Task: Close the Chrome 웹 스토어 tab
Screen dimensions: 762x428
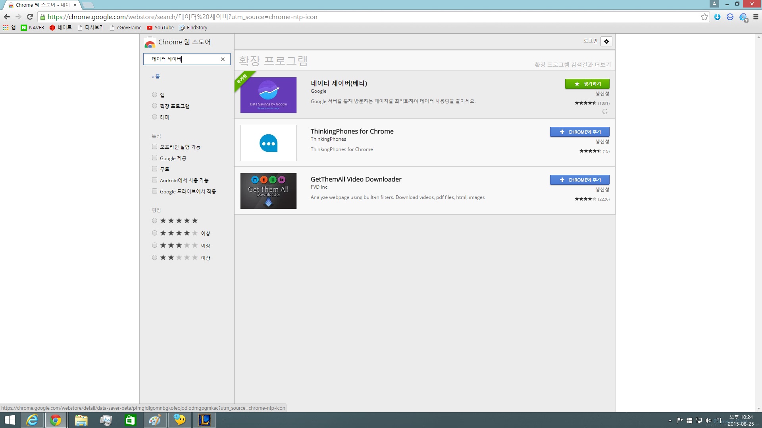Action: tap(75, 5)
